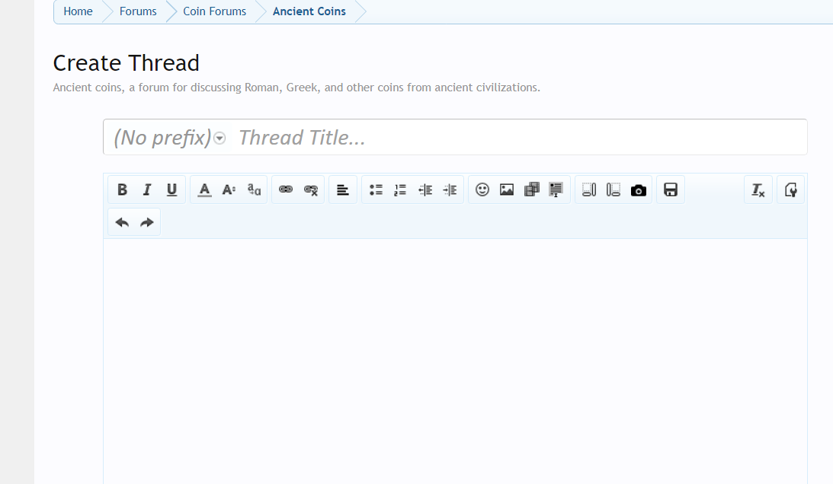The image size is (833, 484).
Task: Undo the last edit
Action: pos(122,222)
